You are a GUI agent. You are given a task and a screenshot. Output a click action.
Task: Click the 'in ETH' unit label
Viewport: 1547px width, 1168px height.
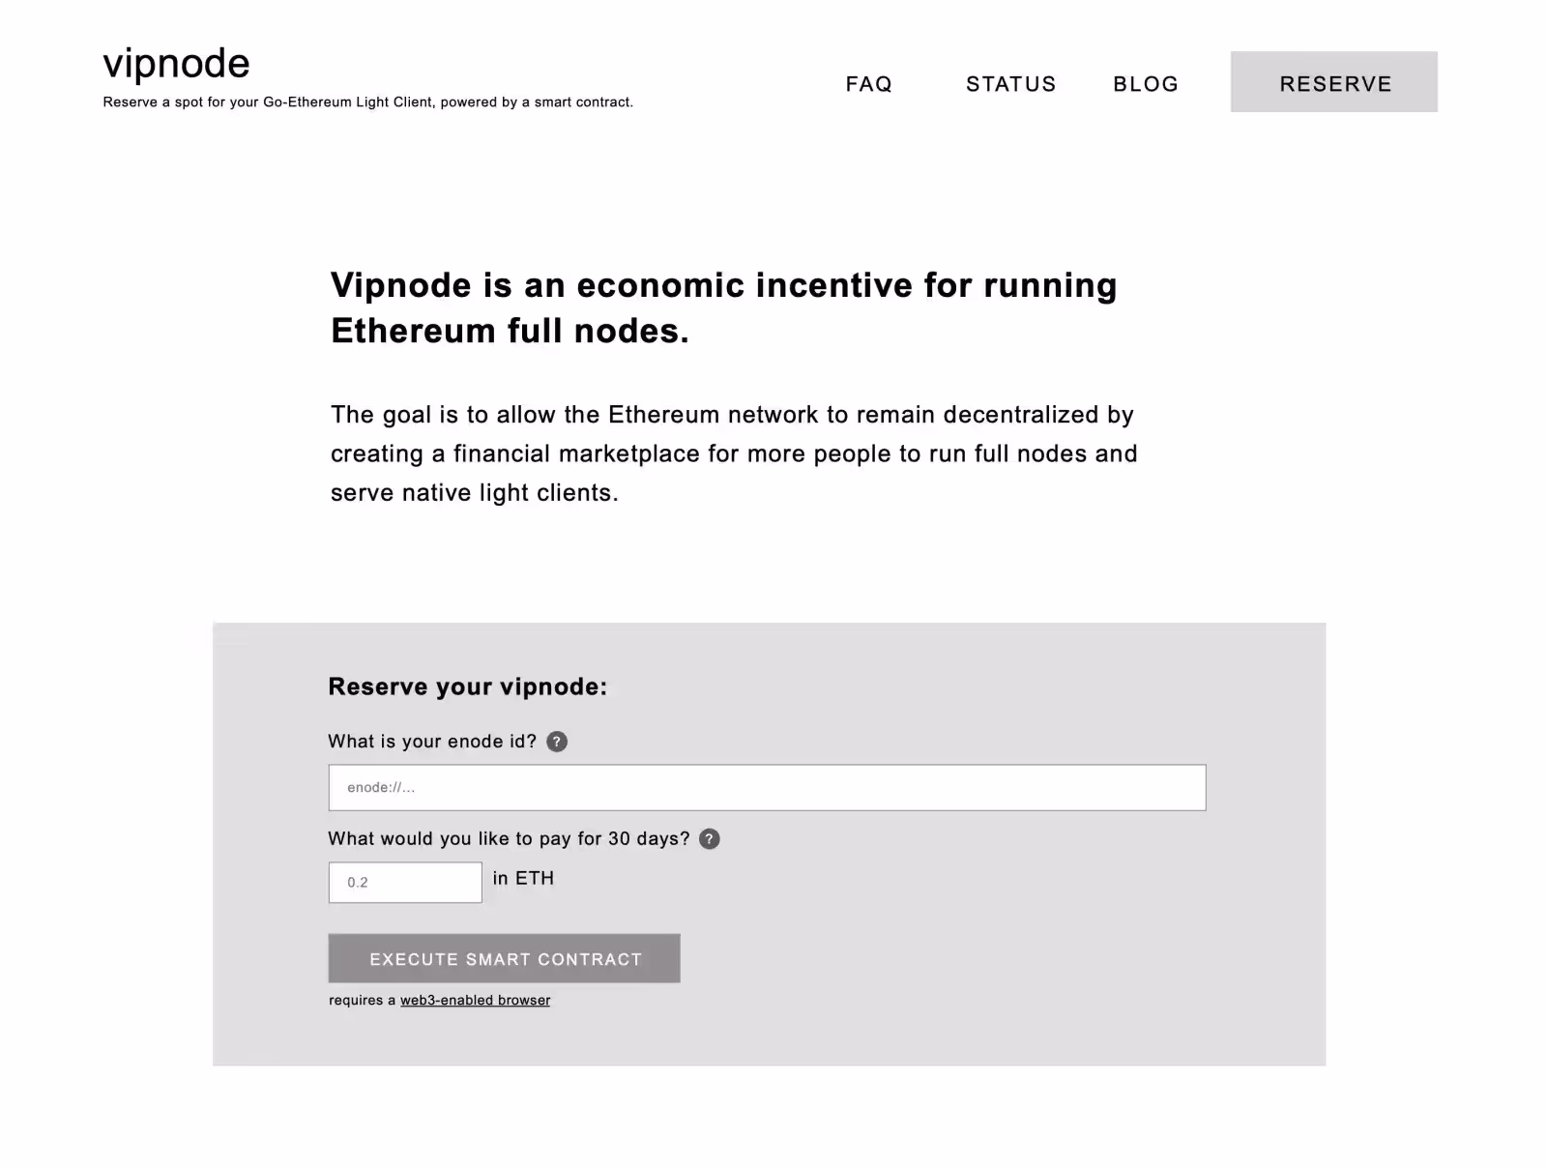click(523, 878)
